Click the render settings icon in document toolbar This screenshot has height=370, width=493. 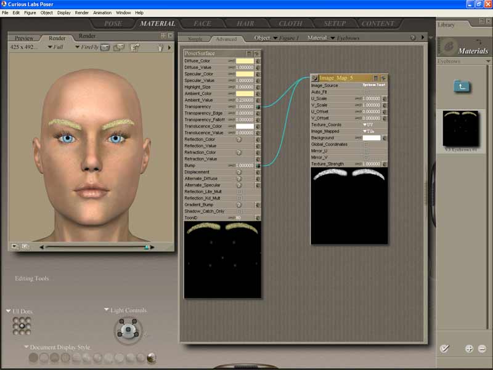pyautogui.click(x=134, y=47)
